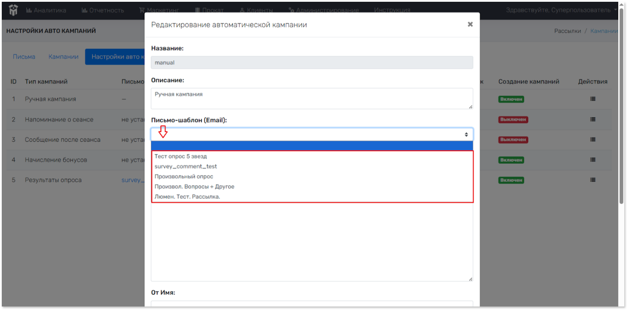Select 'Люмен. Тест. Рассылка.' option
627x310 pixels.
point(187,197)
